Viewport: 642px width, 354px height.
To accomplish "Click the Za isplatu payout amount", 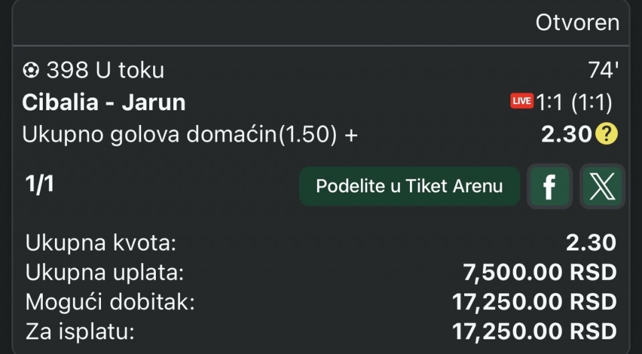I will (534, 331).
